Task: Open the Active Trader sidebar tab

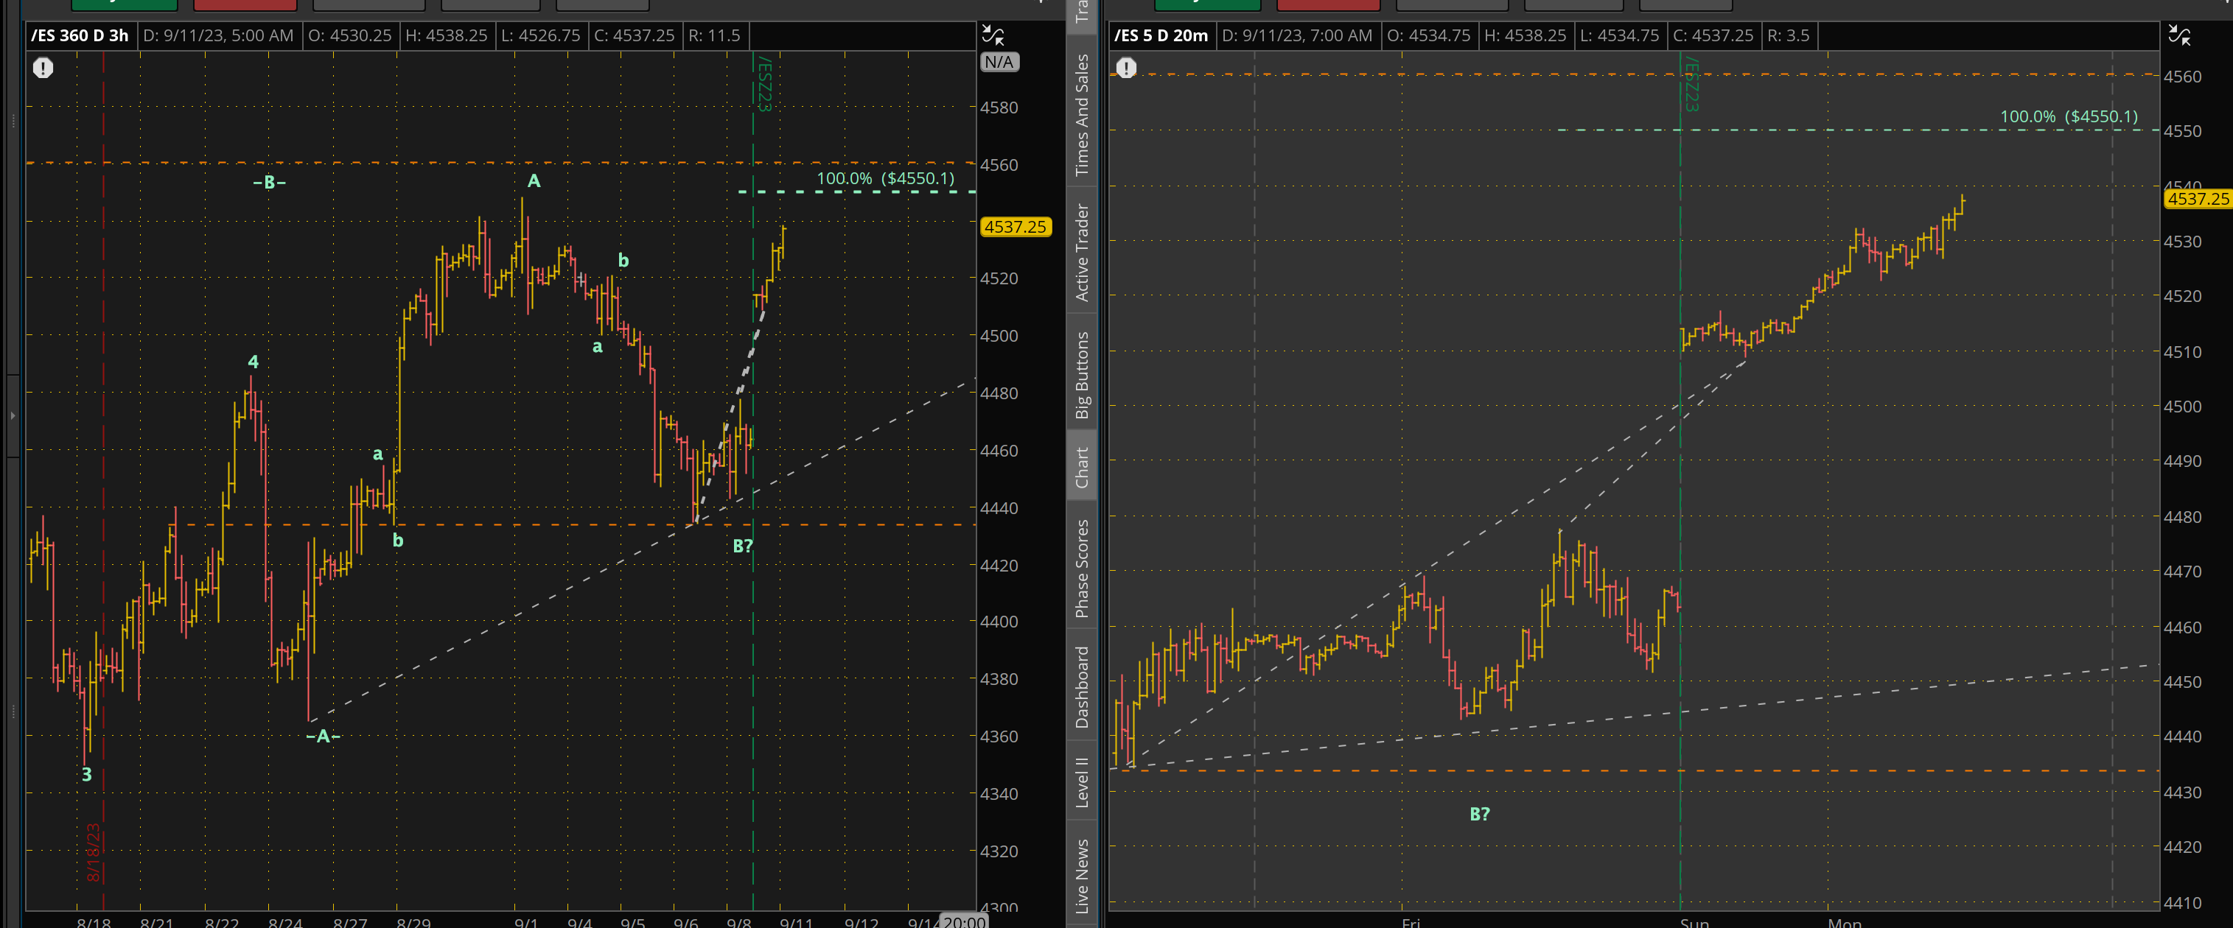Action: click(x=1082, y=252)
